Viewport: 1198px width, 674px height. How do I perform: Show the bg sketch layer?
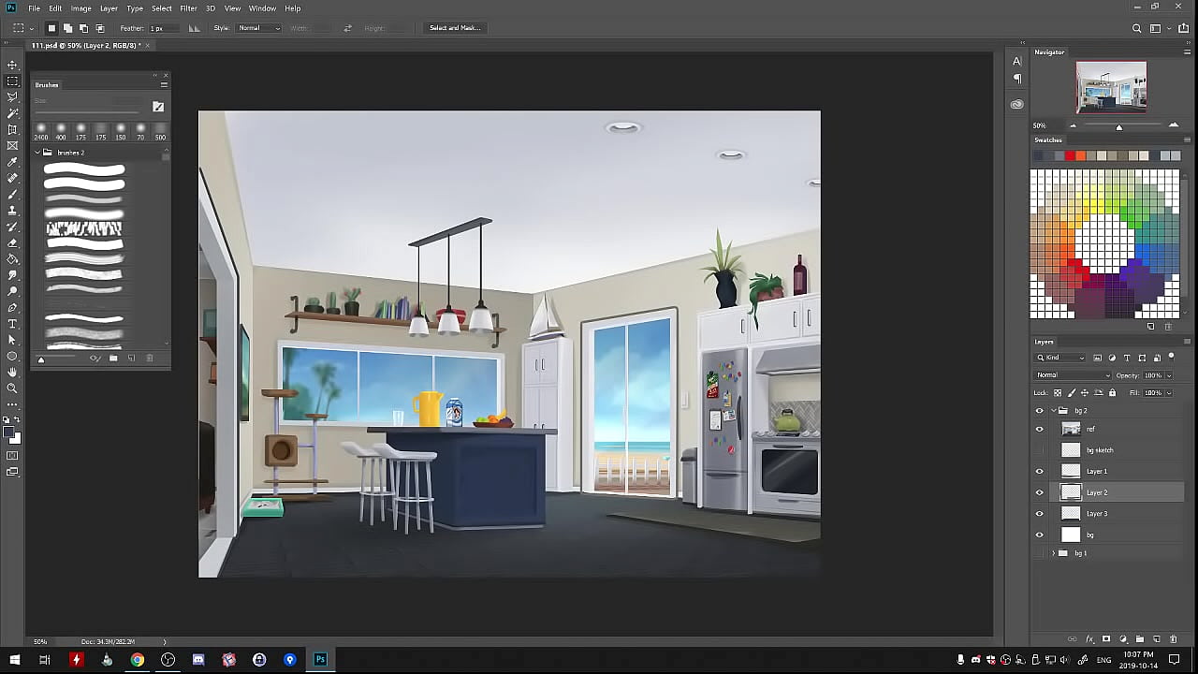[x=1039, y=450]
